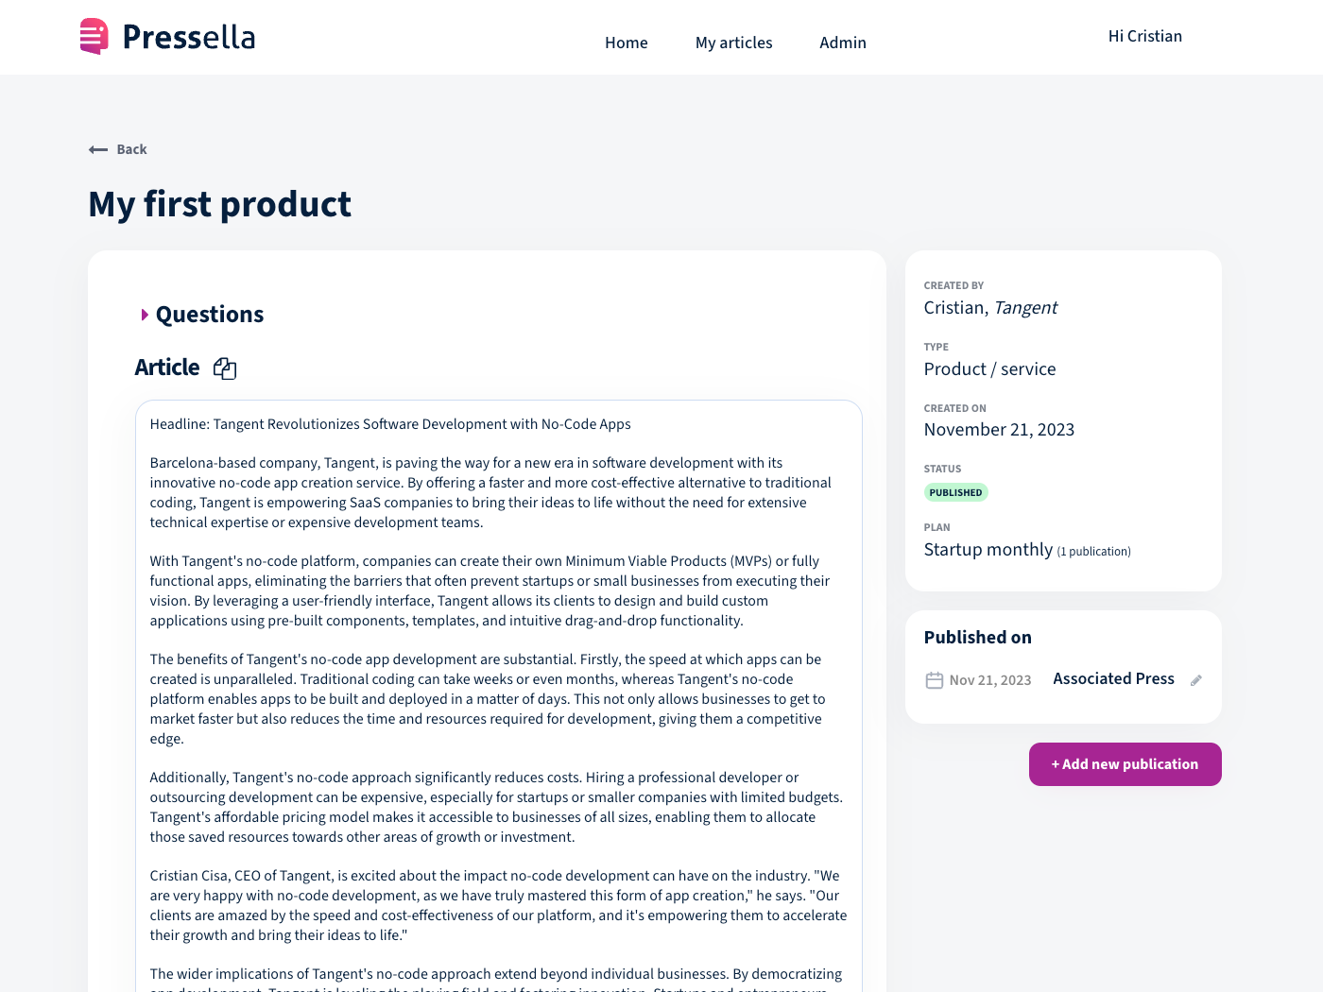The height and width of the screenshot is (992, 1323).
Task: Click the Article section heading
Action: point(167,368)
